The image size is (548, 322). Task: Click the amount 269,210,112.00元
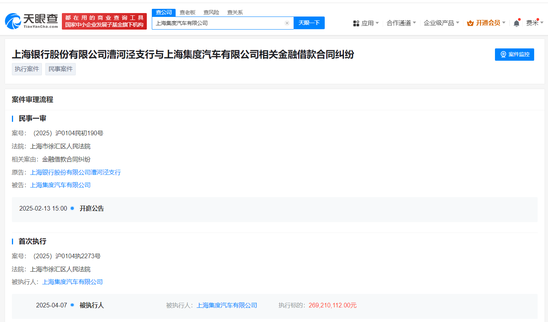click(332, 305)
